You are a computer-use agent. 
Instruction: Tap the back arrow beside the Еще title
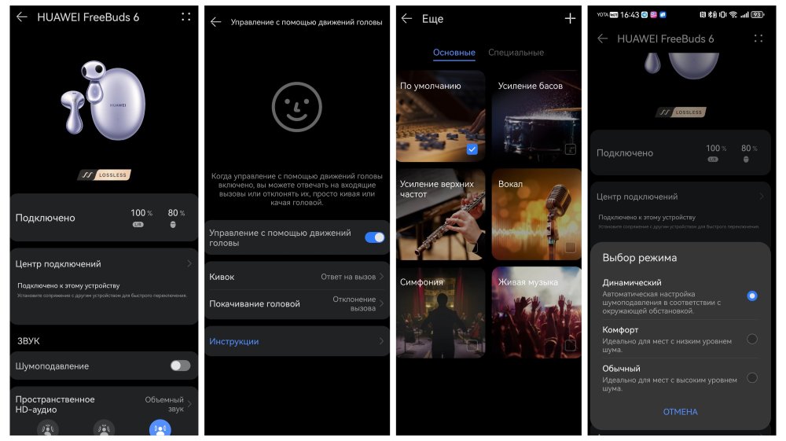[406, 19]
